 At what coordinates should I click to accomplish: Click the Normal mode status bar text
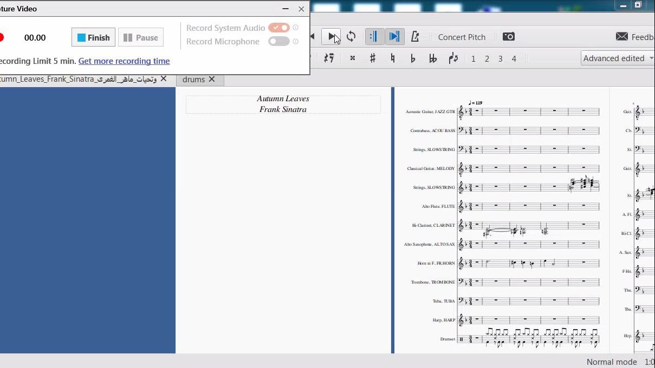point(612,362)
